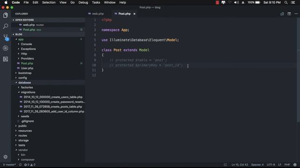Open the Help menu
300x168 pixels.
tap(123, 2)
